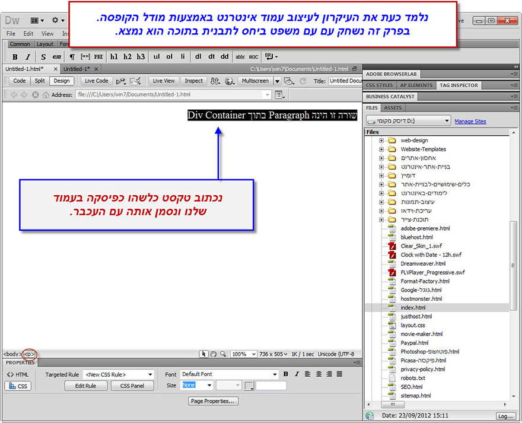Image resolution: width=522 pixels, height=423 pixels.
Task: Toggle Bold in the Properties panel
Action: tap(286, 374)
